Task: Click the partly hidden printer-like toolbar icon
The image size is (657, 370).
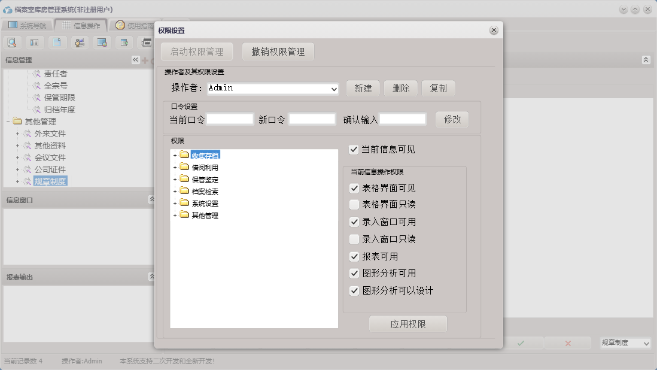Action: tap(147, 43)
